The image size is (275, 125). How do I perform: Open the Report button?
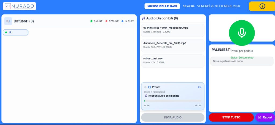(265, 117)
